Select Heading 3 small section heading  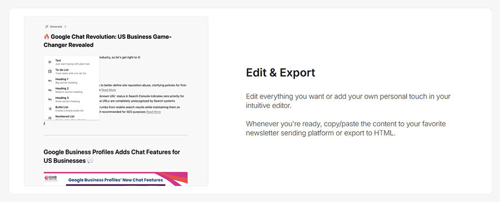(x=72, y=100)
